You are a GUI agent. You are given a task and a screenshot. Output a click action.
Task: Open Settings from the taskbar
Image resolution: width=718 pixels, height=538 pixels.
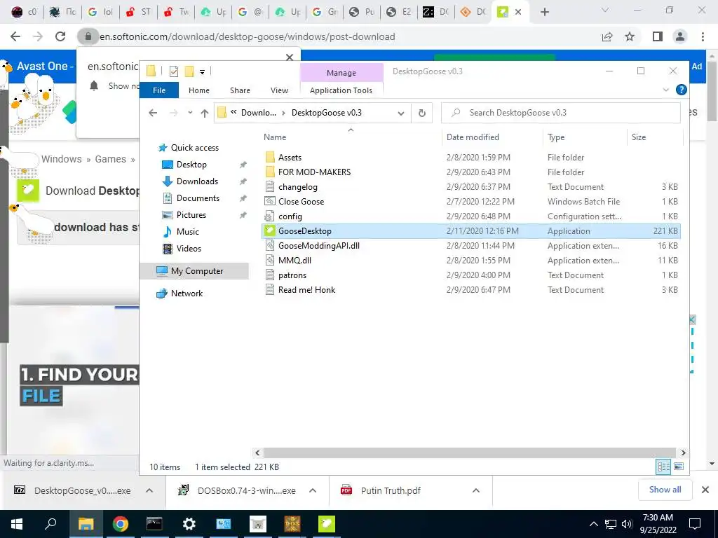(x=189, y=524)
